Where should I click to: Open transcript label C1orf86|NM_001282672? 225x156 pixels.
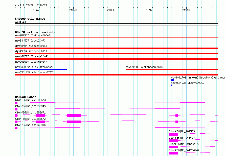[30, 119]
